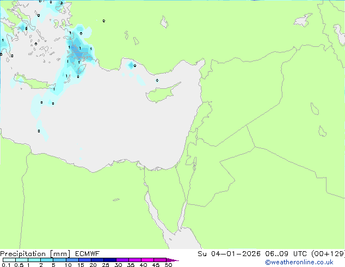Viewport: 345px width, 267px height.
Task: Click the forecast date 'Su 04-01-2026'
Action: pyautogui.click(x=229, y=254)
